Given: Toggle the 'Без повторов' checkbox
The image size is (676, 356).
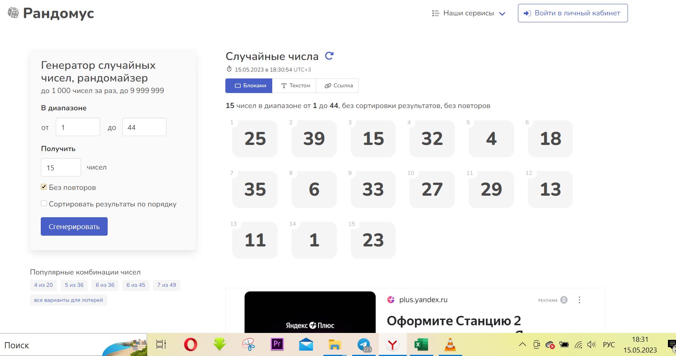Looking at the screenshot, I should point(44,187).
